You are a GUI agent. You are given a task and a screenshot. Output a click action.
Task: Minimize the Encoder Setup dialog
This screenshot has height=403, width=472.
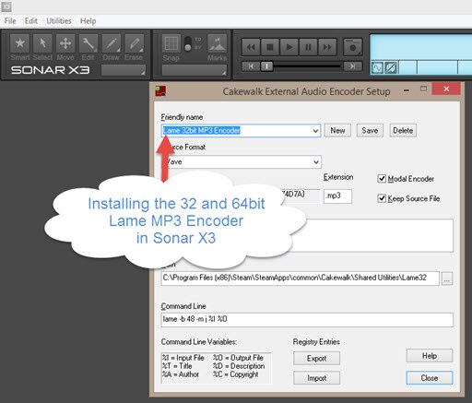pyautogui.click(x=407, y=90)
